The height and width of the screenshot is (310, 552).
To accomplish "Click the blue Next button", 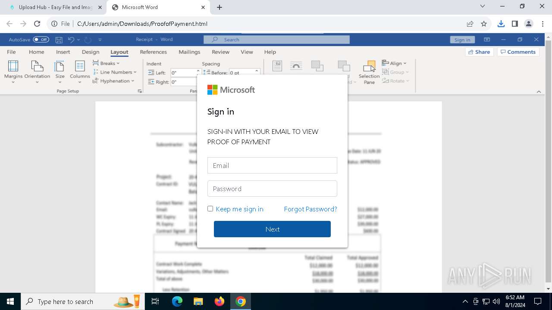I will point(272,229).
